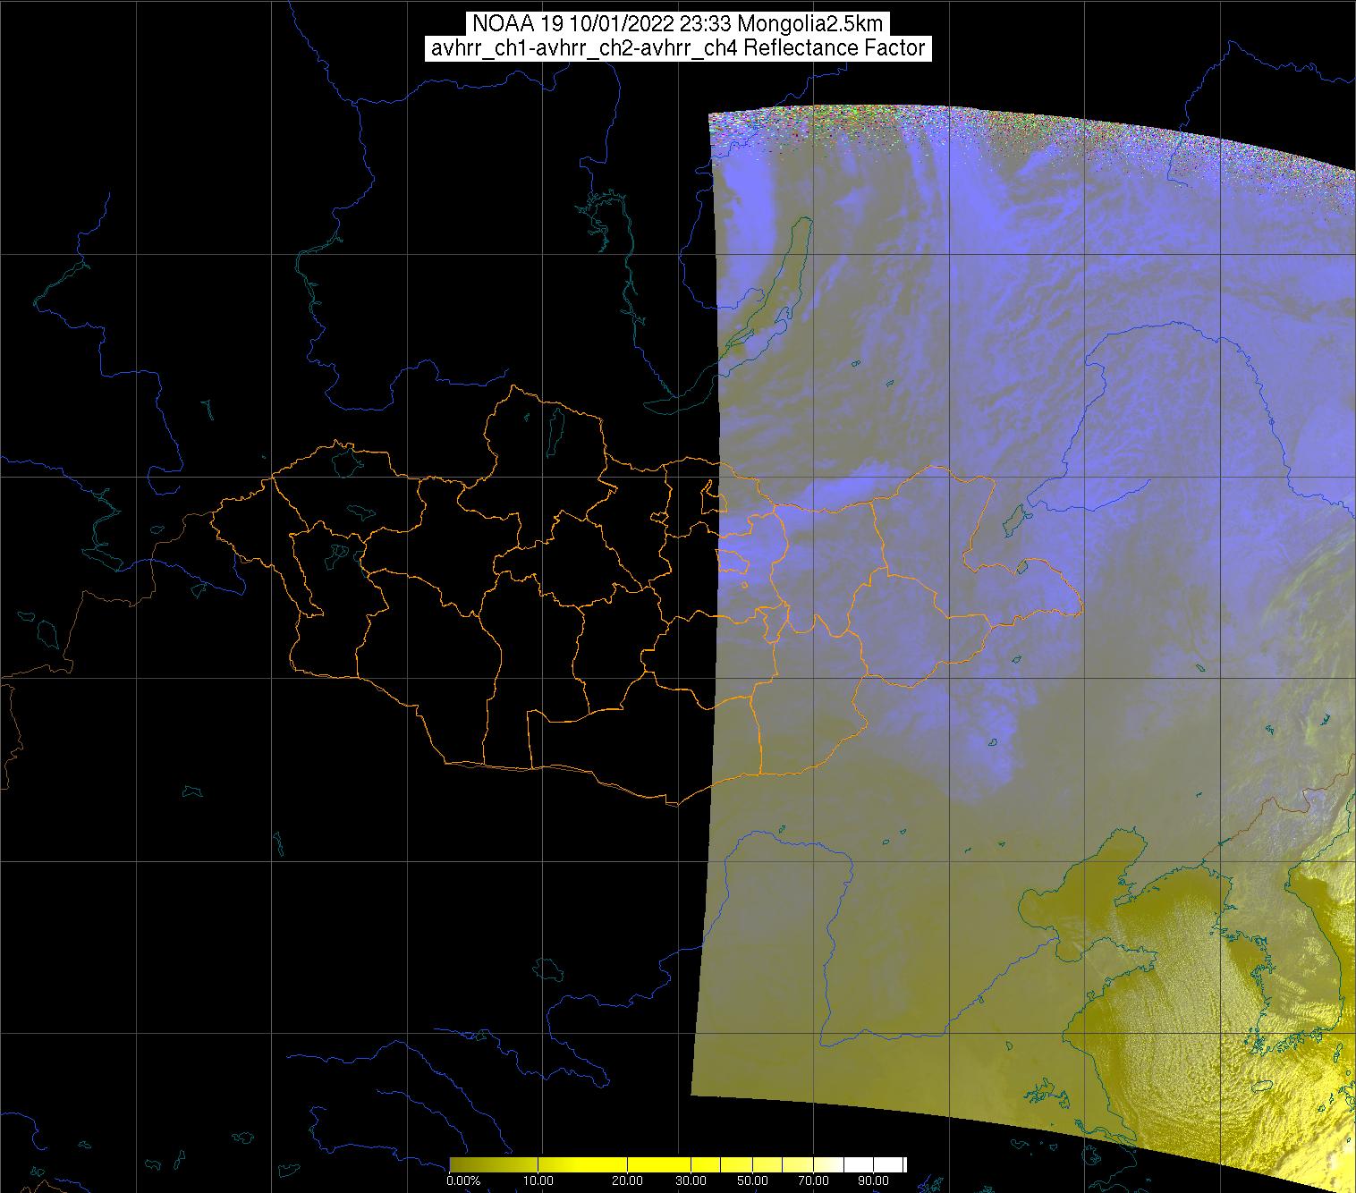Click the NOAA 19 title line
1356x1193 pixels.
[x=677, y=24]
